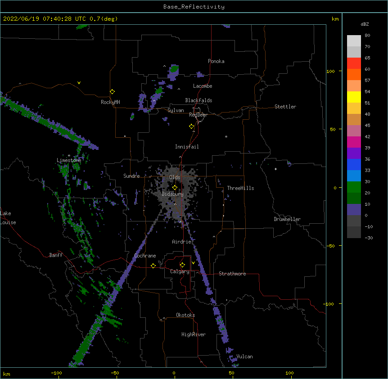Click the Stettler city label
The height and width of the screenshot is (379, 388).
coord(285,107)
